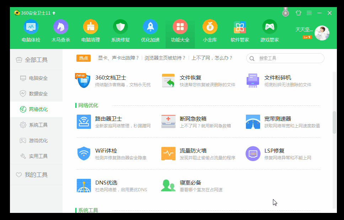
Task: Click the user avatar picture
Action: pos(322,33)
